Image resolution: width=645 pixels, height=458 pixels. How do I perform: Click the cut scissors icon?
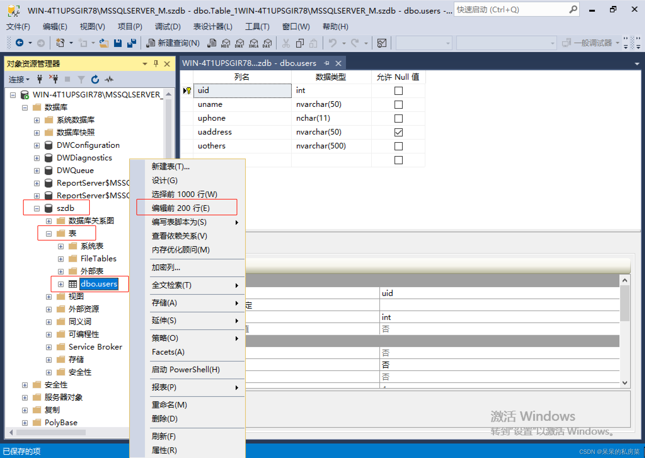286,43
